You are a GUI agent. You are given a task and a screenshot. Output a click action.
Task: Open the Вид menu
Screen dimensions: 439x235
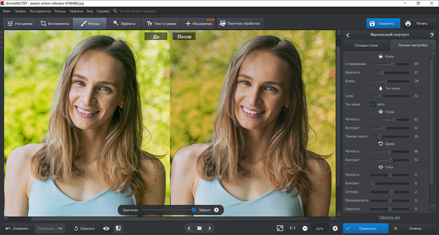[x=90, y=11]
